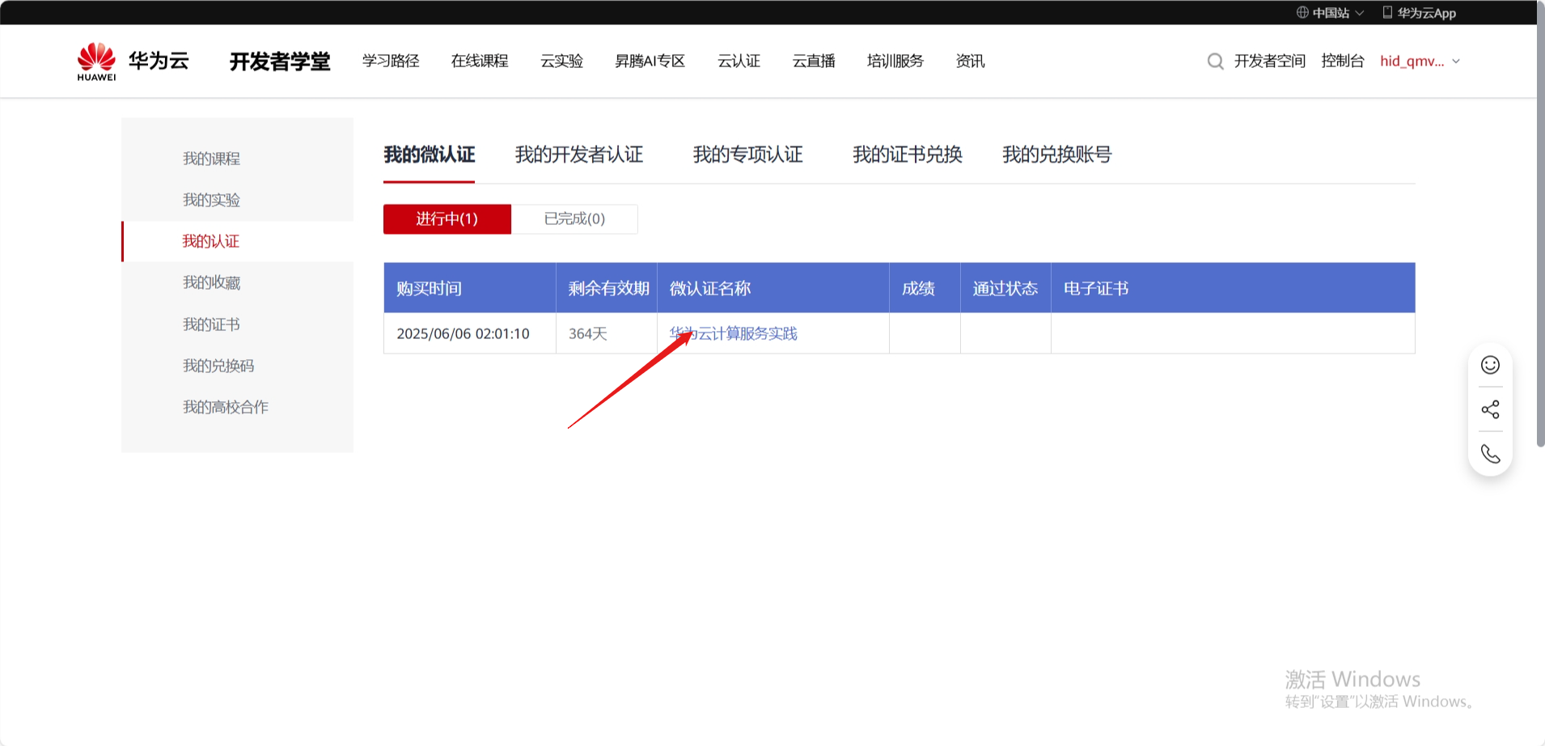
Task: Click the globe icon for 中国站
Action: [1302, 12]
